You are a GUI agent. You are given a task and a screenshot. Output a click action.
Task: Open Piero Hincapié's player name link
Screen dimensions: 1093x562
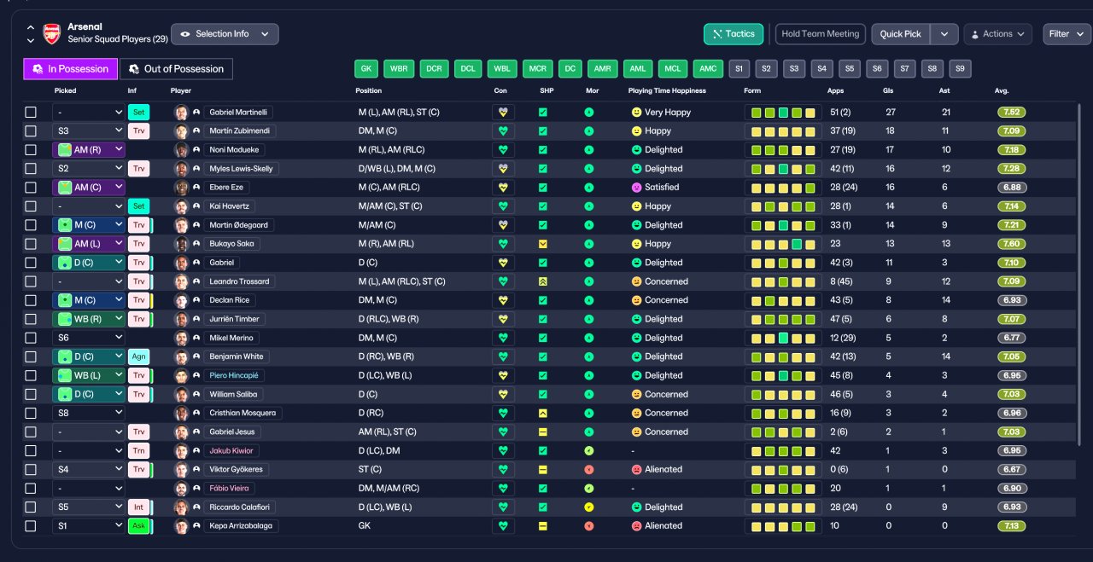point(235,375)
